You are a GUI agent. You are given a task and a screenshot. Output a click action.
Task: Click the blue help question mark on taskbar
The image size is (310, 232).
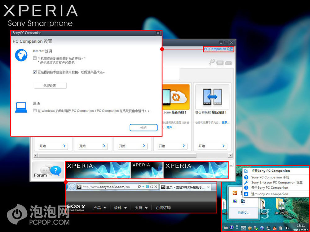[232, 228]
